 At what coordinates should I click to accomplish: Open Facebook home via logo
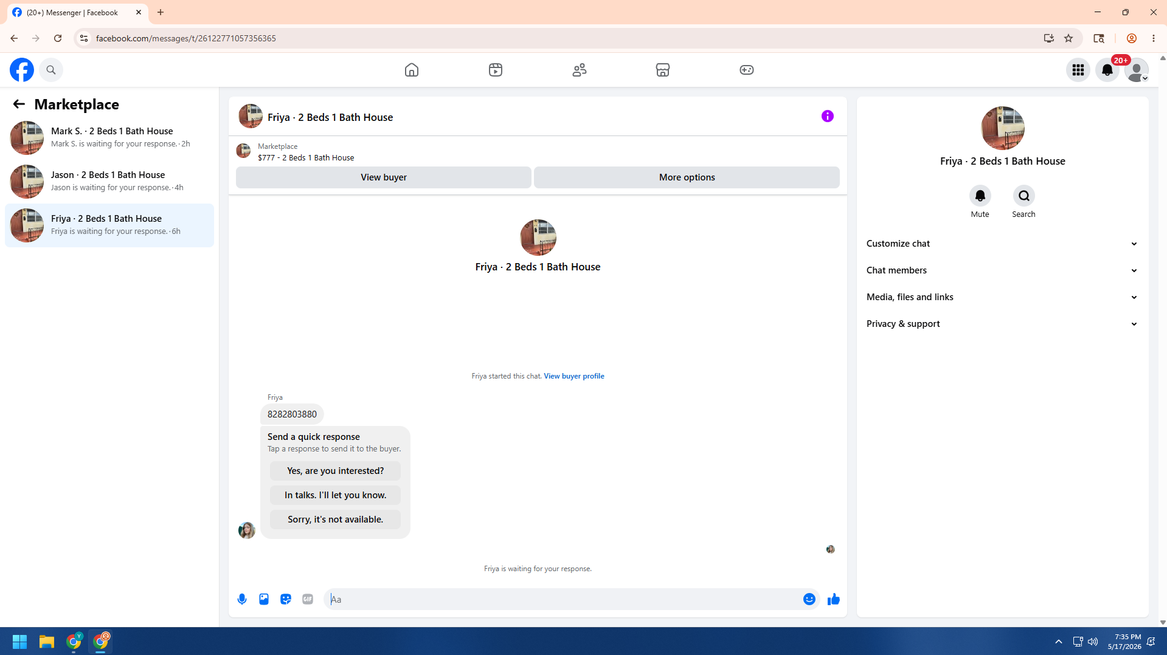22,70
